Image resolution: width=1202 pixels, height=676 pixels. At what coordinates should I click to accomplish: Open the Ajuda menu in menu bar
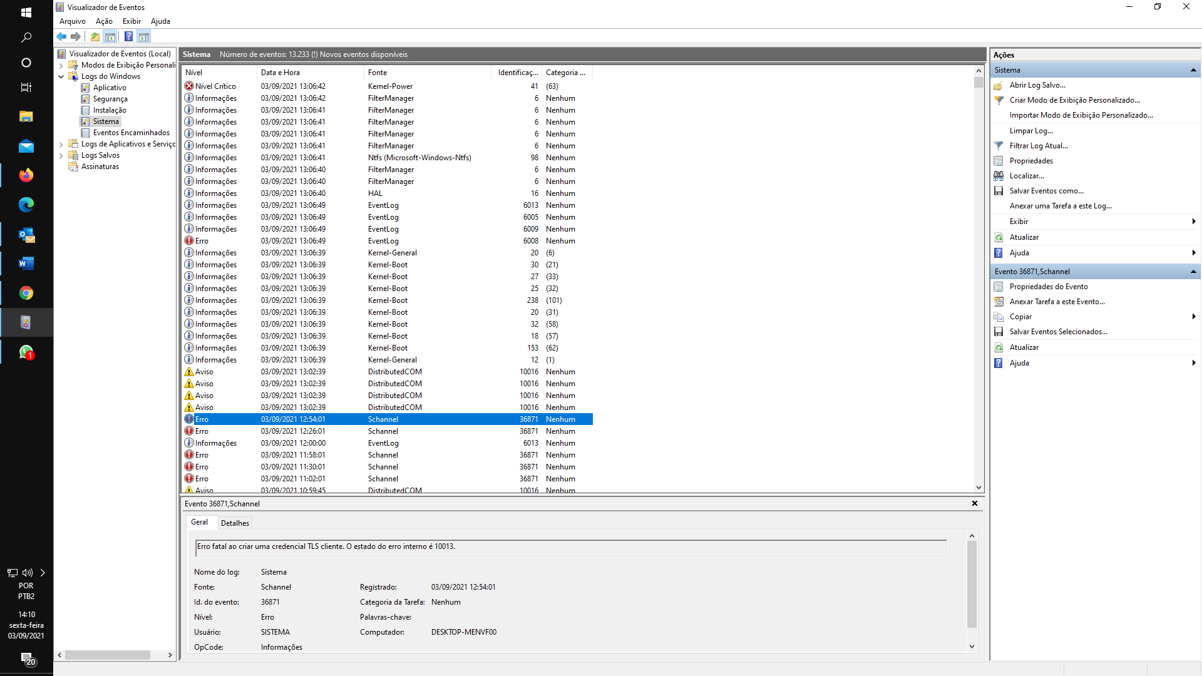[160, 21]
